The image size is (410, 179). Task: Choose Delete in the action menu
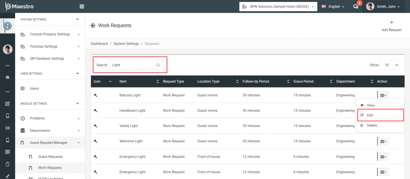click(x=380, y=125)
